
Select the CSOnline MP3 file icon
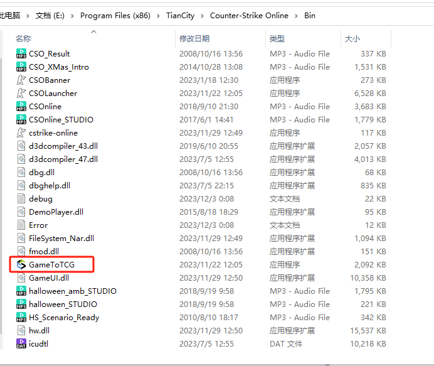(x=21, y=106)
